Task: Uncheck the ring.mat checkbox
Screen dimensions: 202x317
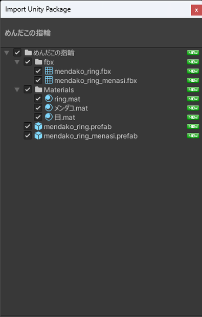Action: click(x=38, y=99)
